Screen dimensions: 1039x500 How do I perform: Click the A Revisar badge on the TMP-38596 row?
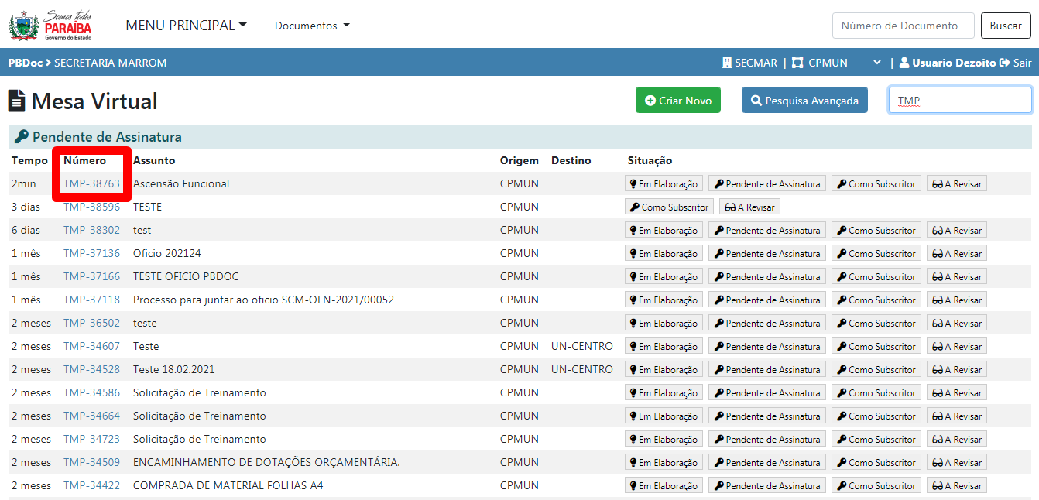pyautogui.click(x=749, y=207)
